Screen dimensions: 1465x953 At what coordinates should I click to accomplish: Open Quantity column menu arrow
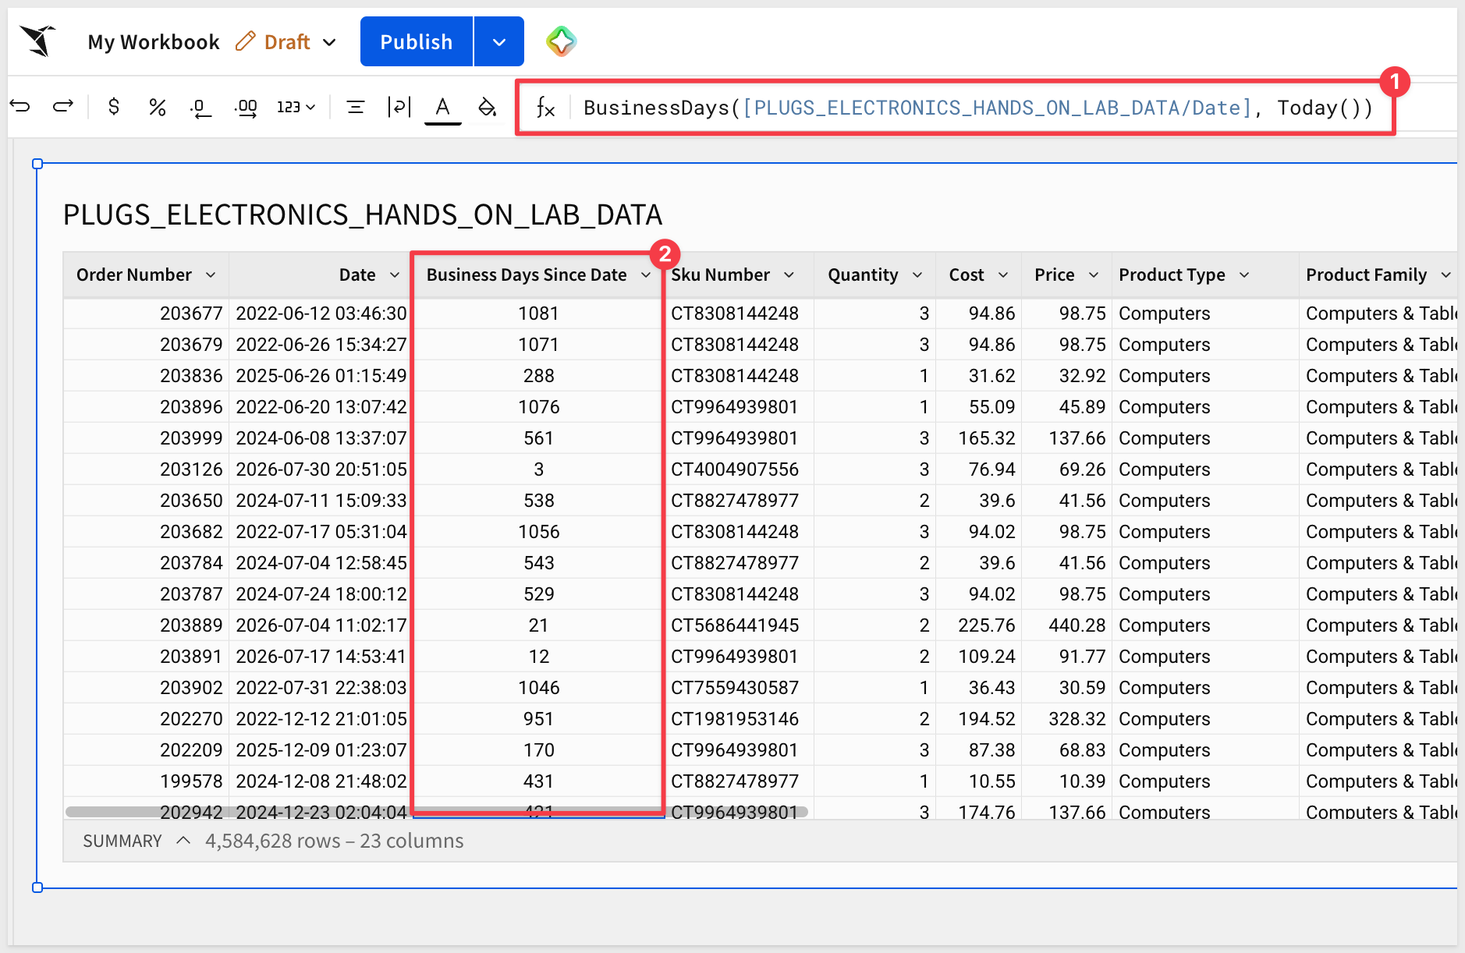(x=917, y=275)
